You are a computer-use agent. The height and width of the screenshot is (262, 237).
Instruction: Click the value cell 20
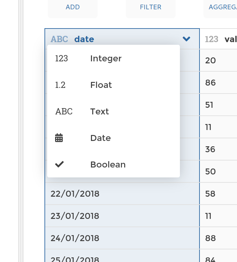click(218, 60)
